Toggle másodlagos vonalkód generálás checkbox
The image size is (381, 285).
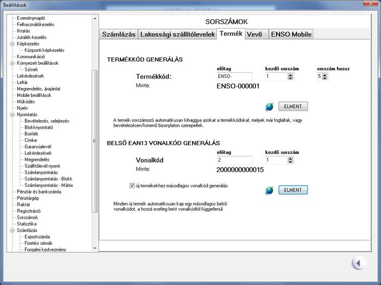coord(132,185)
